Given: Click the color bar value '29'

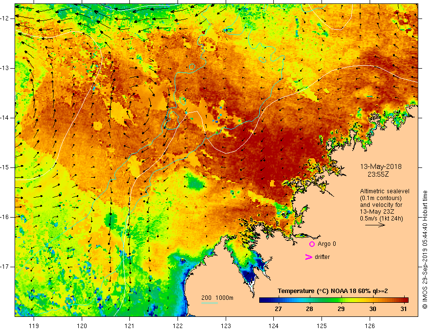Looking at the screenshot, I should click(341, 309).
